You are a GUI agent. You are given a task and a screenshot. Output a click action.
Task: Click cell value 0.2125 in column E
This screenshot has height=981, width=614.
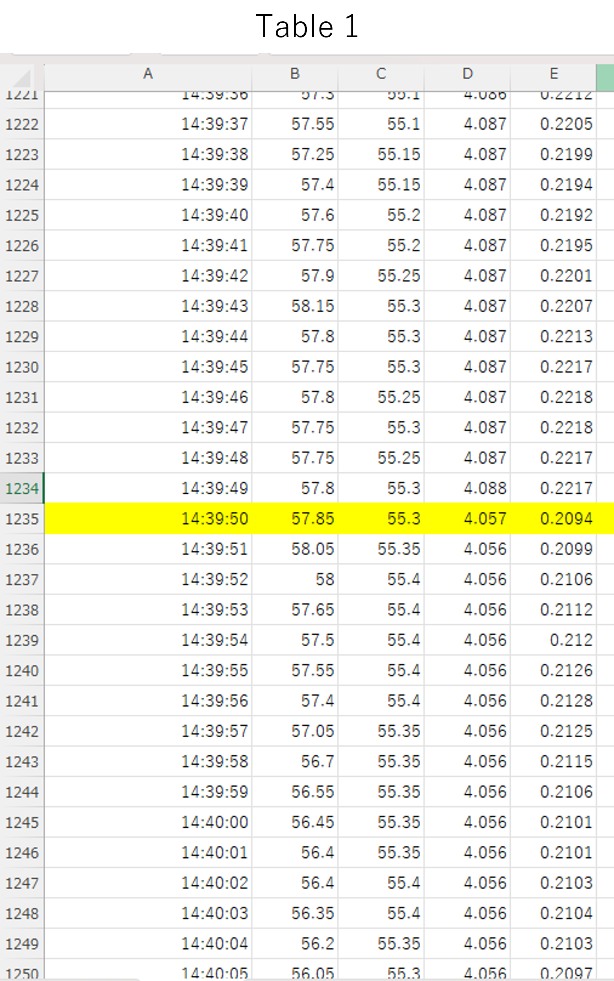coord(553,731)
